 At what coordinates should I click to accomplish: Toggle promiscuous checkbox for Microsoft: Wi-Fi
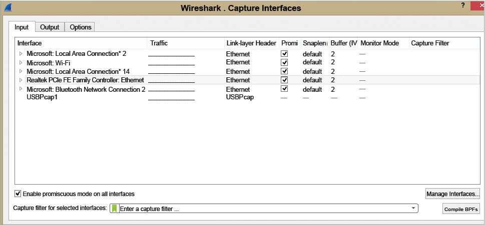[x=284, y=62]
